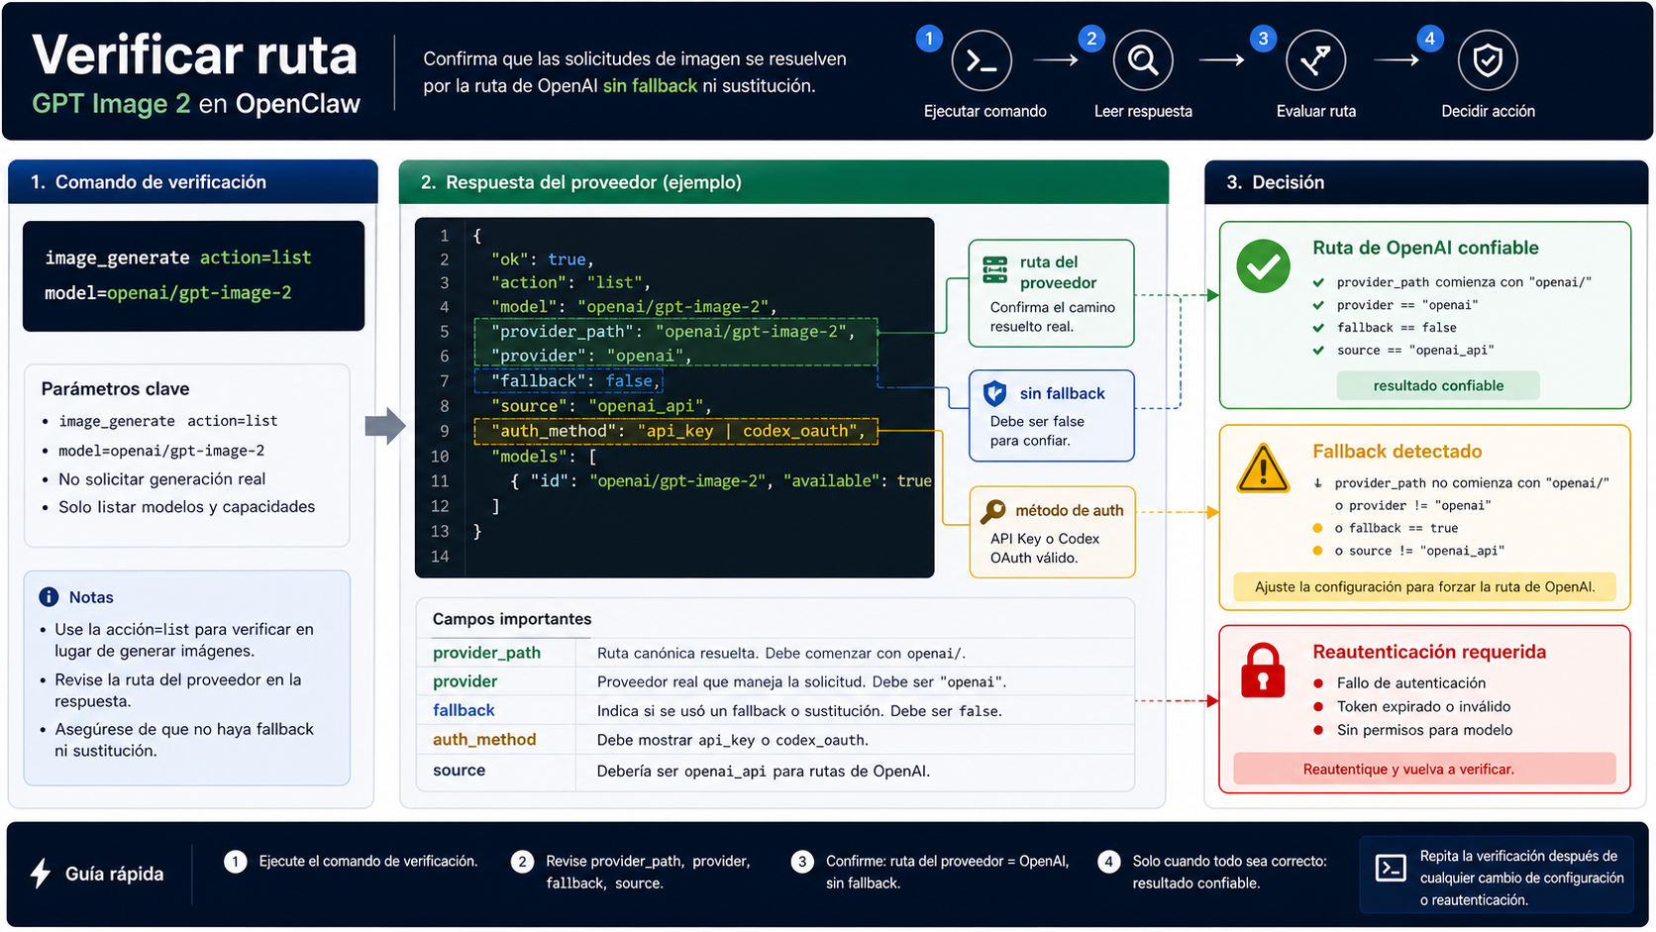1656x932 pixels.
Task: Click 'API Key o Codex OAuth válido.' description
Action: [x=1045, y=548]
